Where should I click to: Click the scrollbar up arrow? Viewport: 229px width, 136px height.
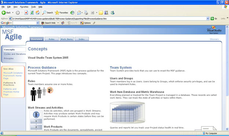pyautogui.click(x=227, y=27)
